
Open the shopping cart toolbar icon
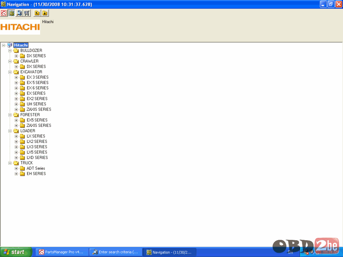(x=27, y=13)
